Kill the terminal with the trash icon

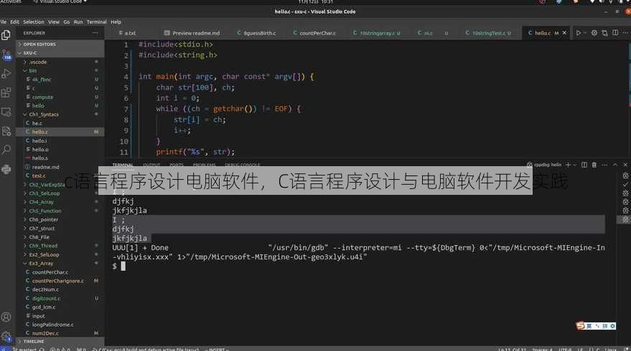594,165
